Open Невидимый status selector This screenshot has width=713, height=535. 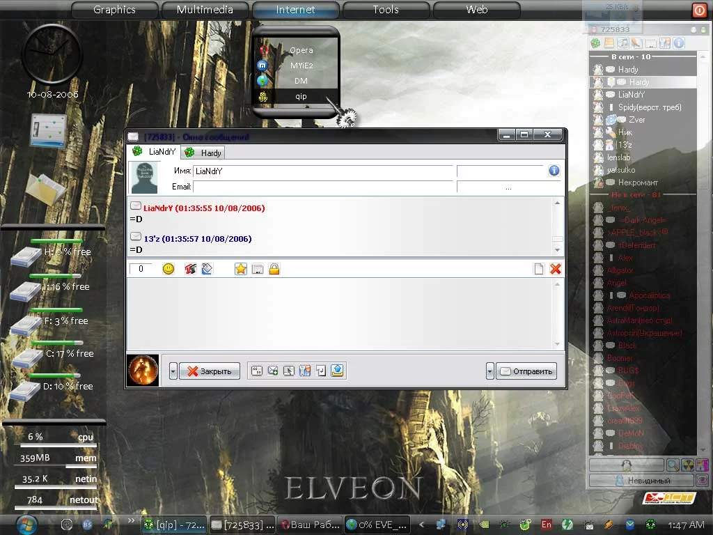641,481
